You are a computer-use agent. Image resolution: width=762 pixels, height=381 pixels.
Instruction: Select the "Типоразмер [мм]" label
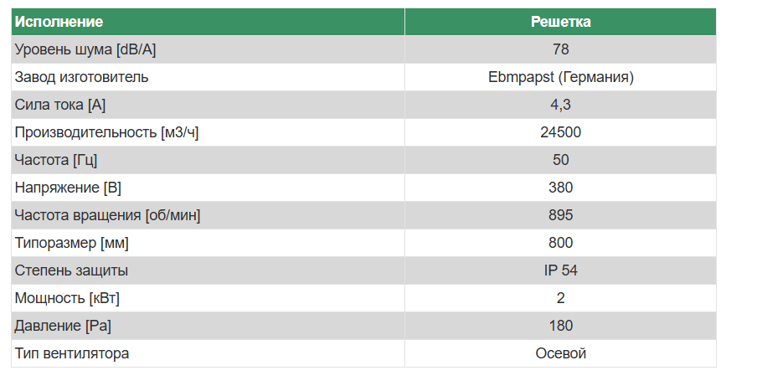[72, 243]
